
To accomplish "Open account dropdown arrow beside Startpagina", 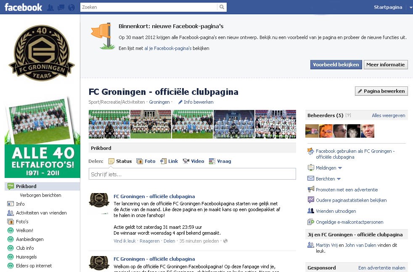I will (410, 8).
